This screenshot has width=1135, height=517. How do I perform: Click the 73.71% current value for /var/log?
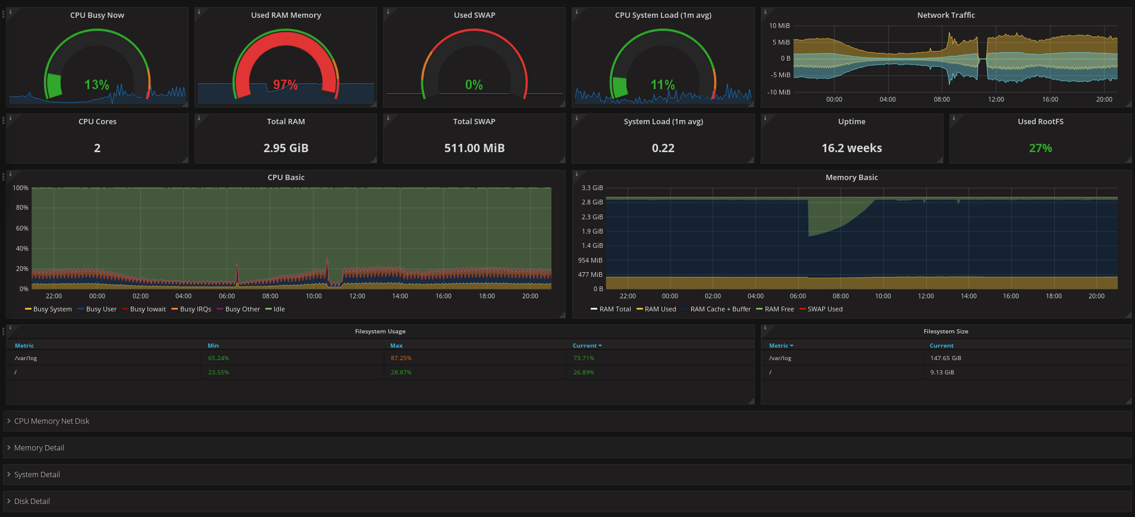pos(584,358)
